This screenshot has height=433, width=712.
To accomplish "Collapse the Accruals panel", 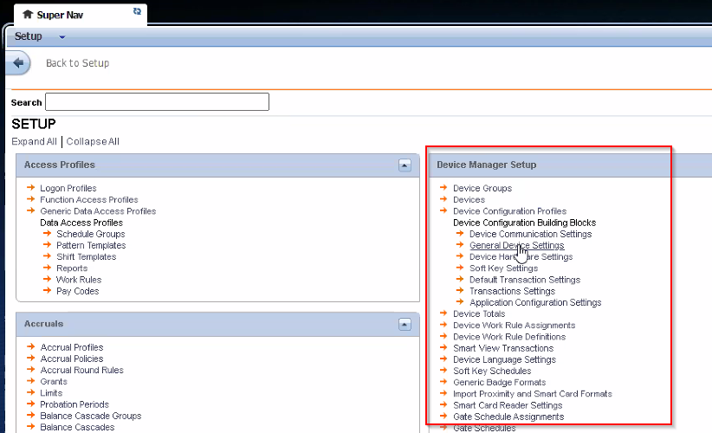I will pyautogui.click(x=405, y=324).
